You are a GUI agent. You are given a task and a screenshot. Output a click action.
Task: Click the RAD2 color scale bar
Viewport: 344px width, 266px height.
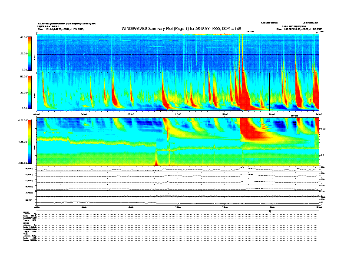tap(30, 53)
